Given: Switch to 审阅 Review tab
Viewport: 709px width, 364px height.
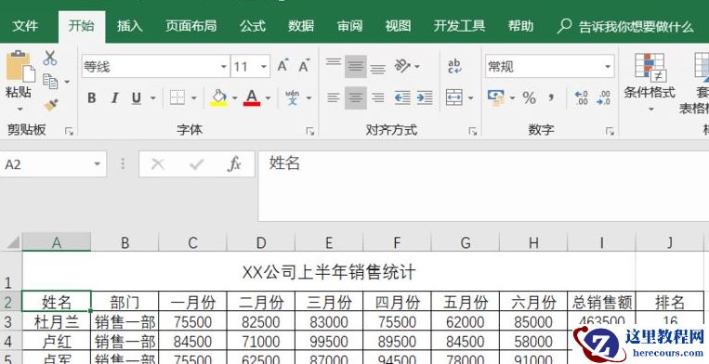Looking at the screenshot, I should coord(349,26).
